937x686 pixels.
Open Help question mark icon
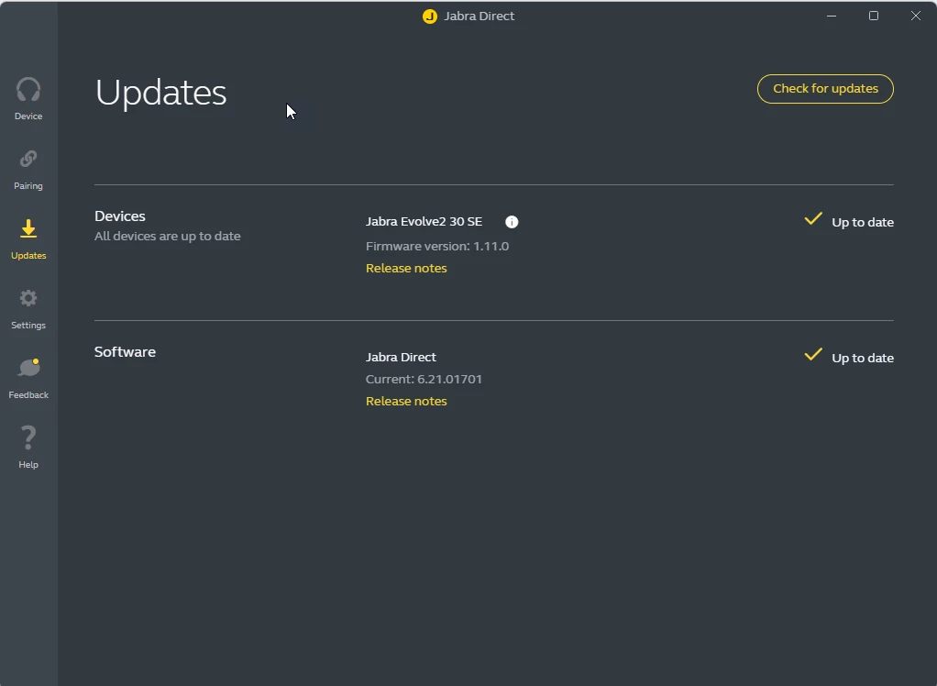tap(28, 437)
